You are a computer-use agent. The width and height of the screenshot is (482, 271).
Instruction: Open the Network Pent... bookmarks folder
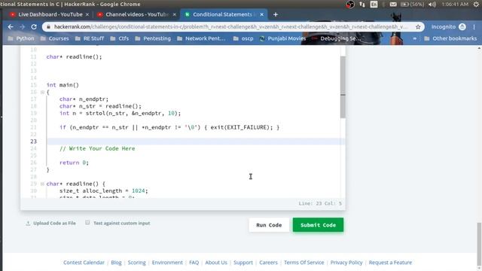[201, 38]
